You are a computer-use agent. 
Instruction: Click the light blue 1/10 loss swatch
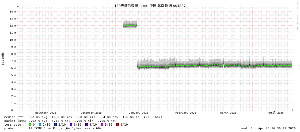(40, 125)
